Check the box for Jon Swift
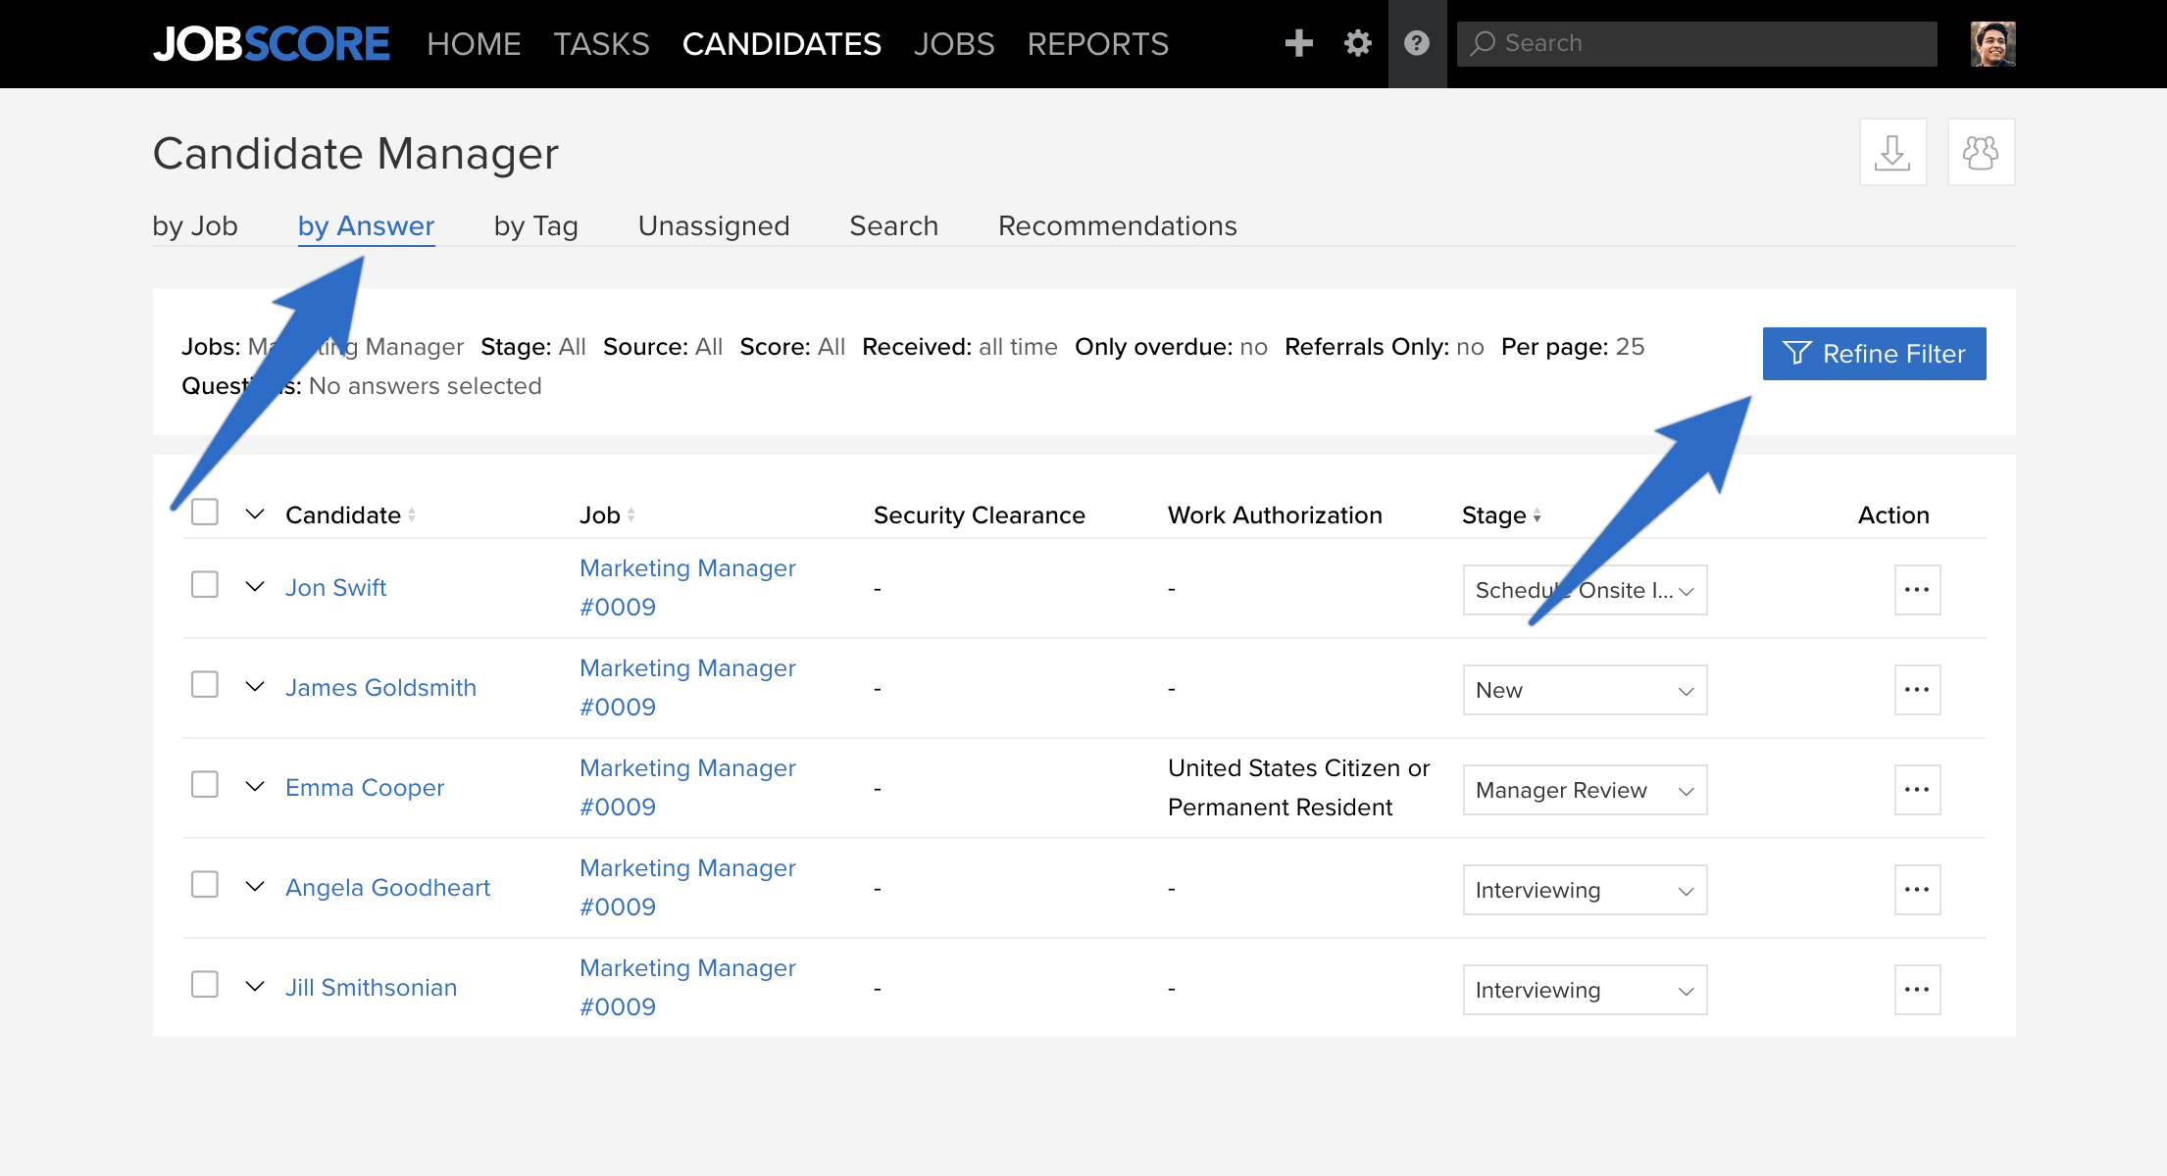Viewport: 2167px width, 1176px height. coord(205,585)
